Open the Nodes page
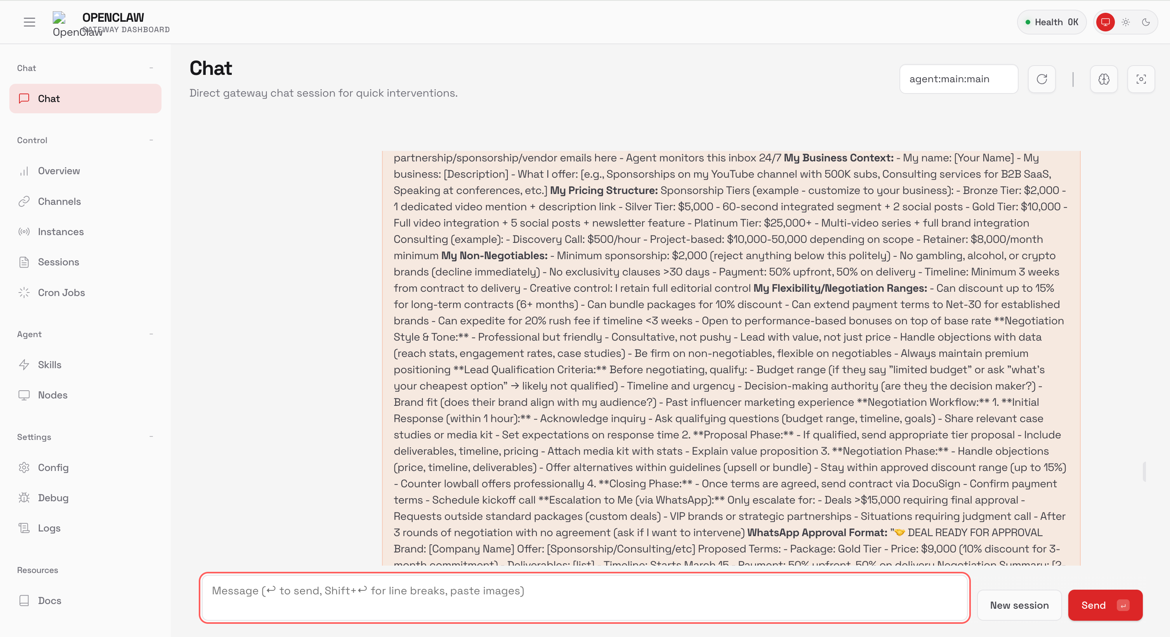Image resolution: width=1170 pixels, height=637 pixels. tap(53, 395)
